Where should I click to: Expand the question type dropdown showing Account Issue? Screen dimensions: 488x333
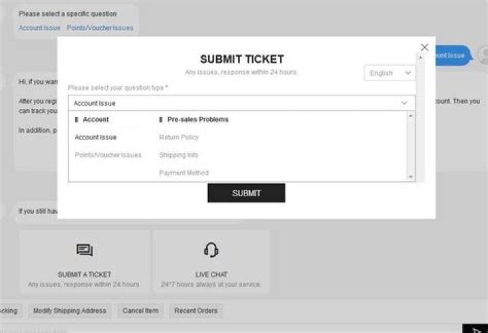(x=241, y=103)
